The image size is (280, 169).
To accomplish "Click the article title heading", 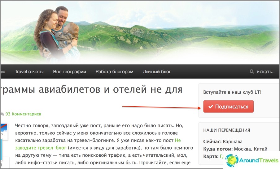I will coord(91,90).
